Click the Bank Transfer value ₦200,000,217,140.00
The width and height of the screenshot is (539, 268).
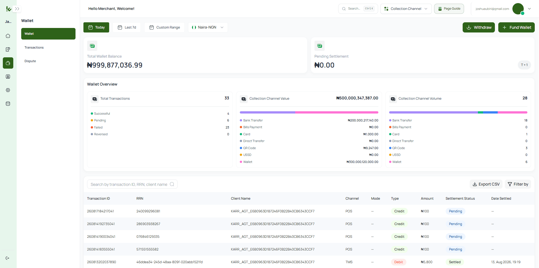[x=363, y=120]
